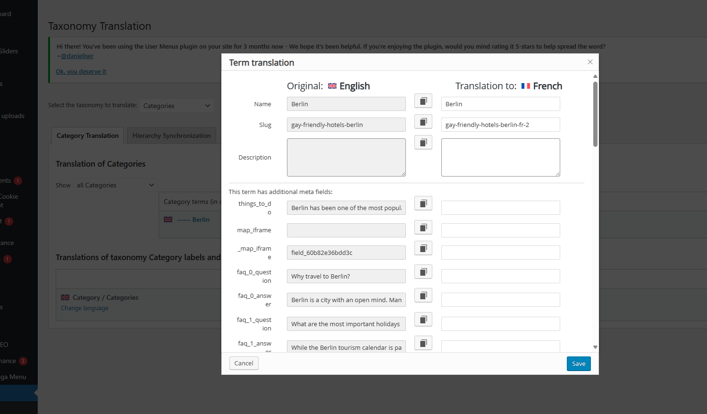The height and width of the screenshot is (414, 707).
Task: Click the French translation Name field
Action: pos(500,104)
